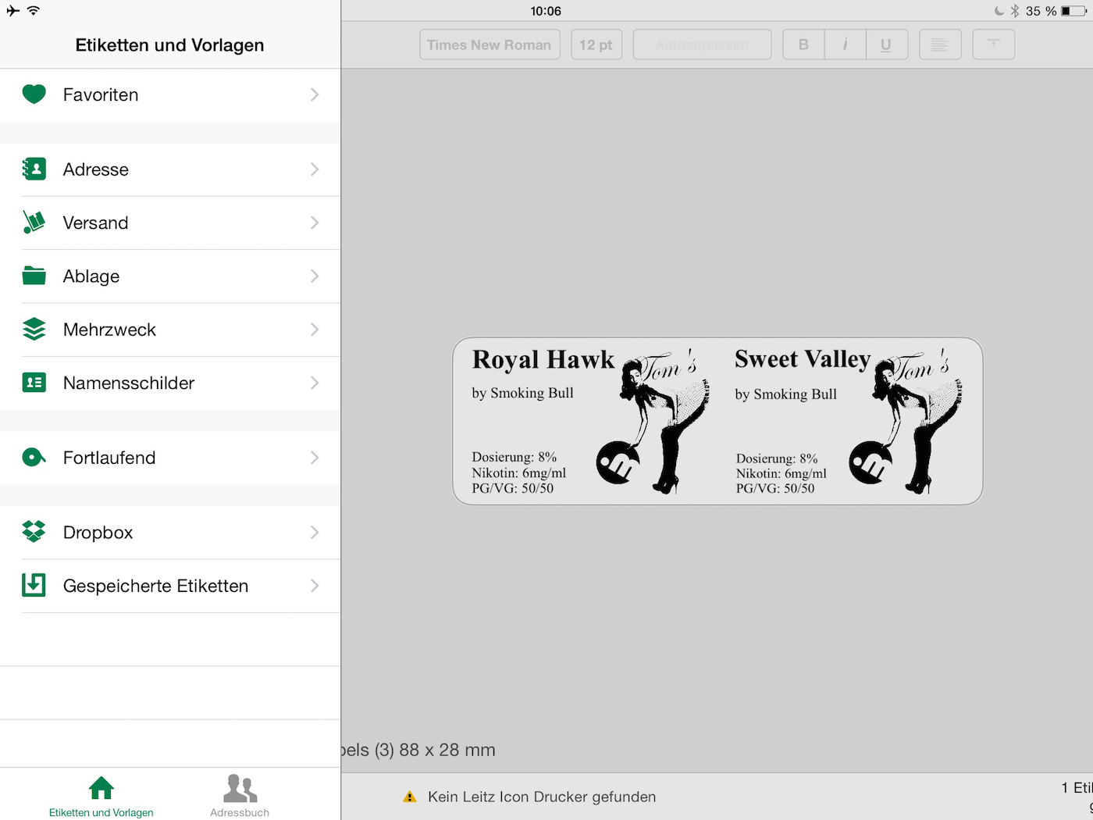
Task: Select the Tom's pin-up image beside Royal Hawk
Action: [x=653, y=422]
